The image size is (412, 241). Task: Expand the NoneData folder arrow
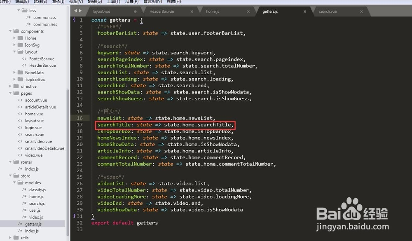click(14, 72)
